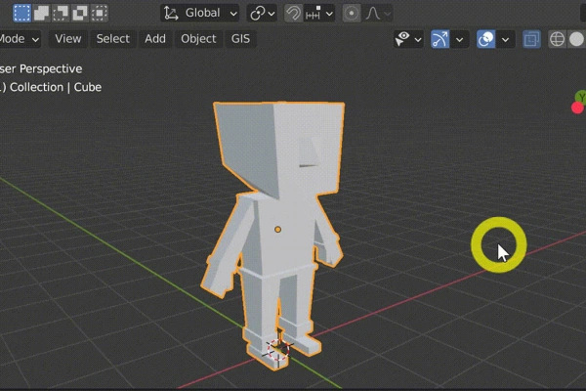
Task: Open the selectability and visibility dropdown
Action: pyautogui.click(x=408, y=39)
